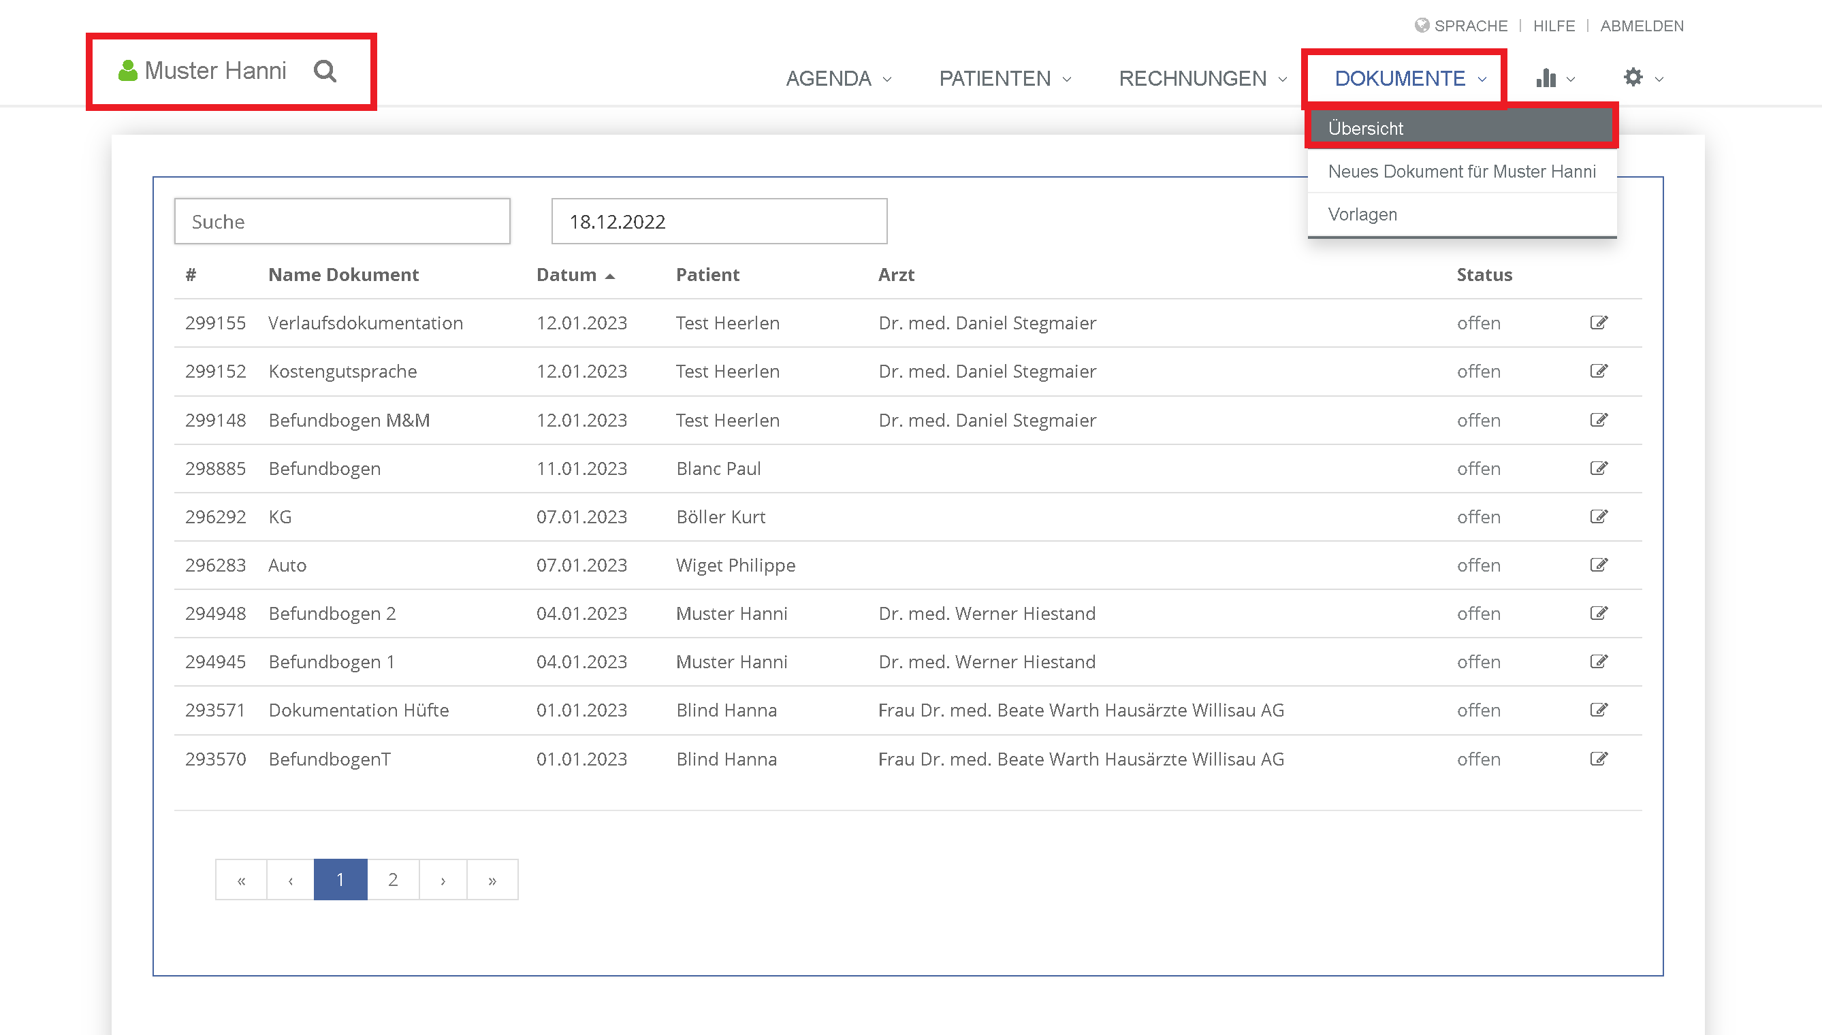Viewport: 1822px width, 1035px height.
Task: Open the Muster Hanni patient name
Action: (x=215, y=70)
